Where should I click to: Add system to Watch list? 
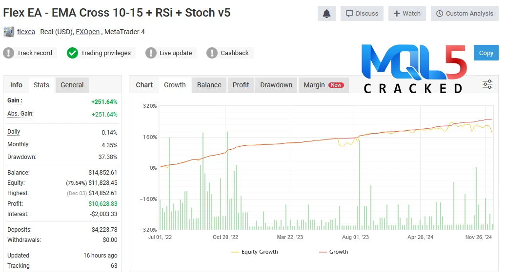(407, 14)
